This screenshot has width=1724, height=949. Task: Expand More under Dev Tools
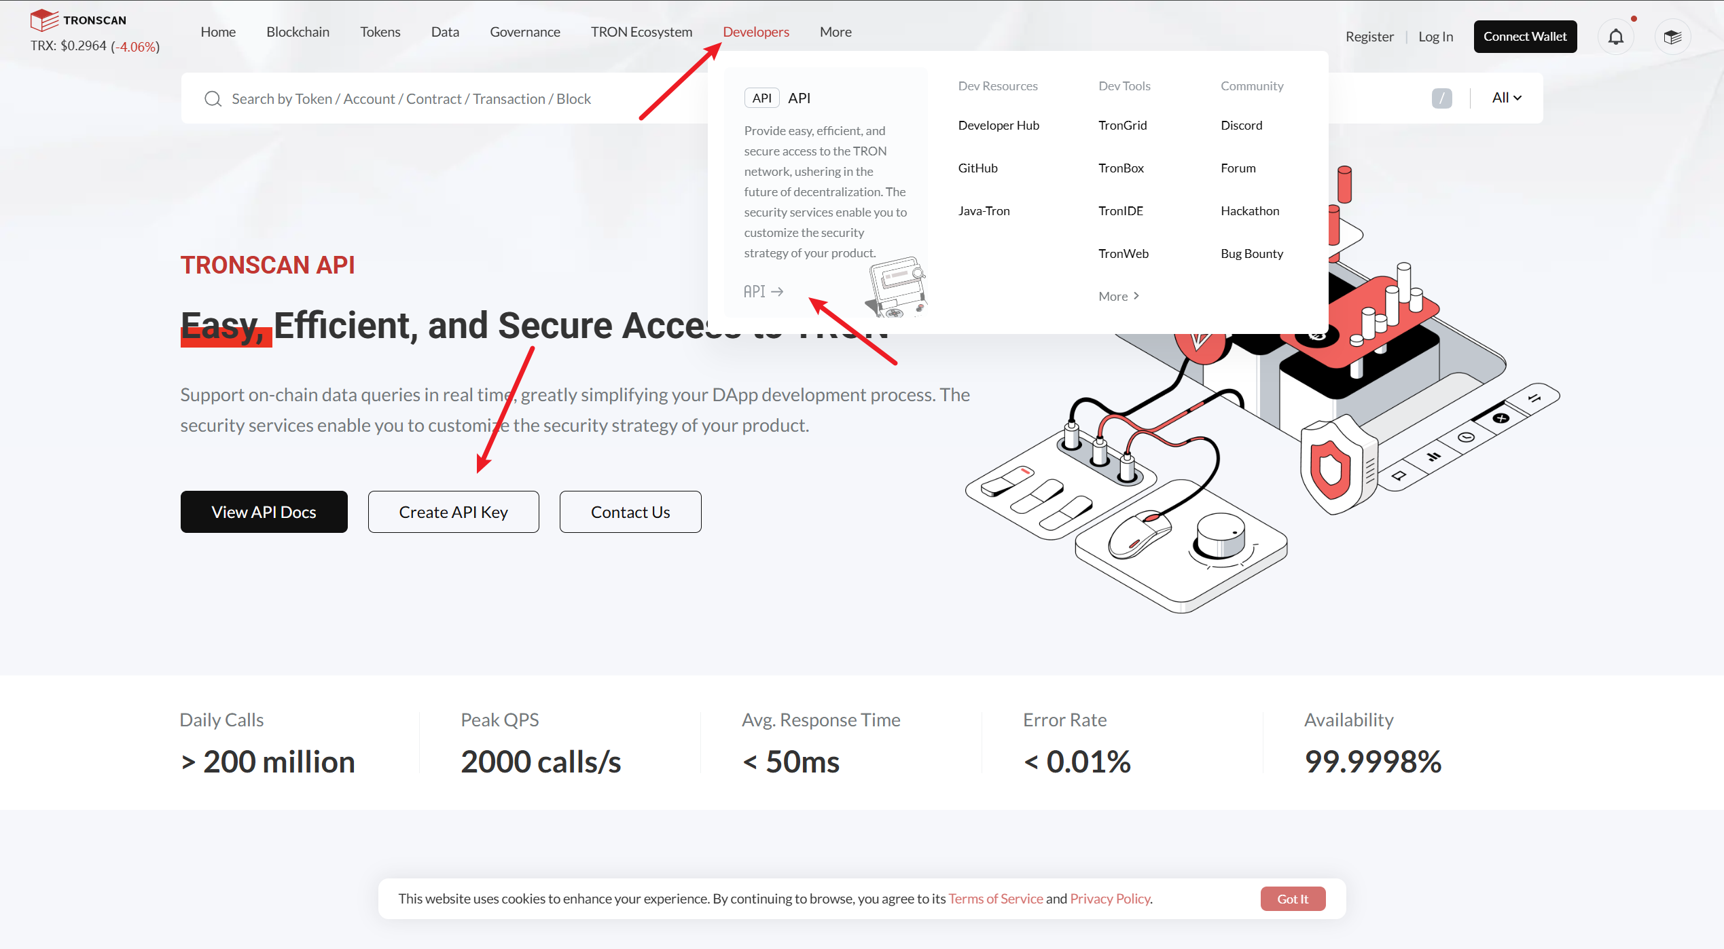click(x=1119, y=296)
